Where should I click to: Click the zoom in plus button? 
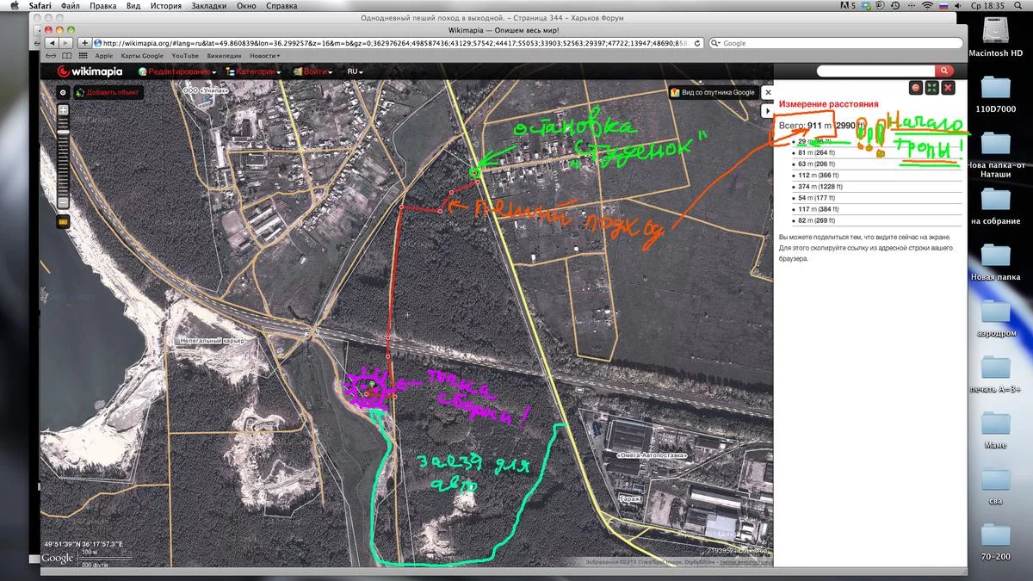point(63,110)
